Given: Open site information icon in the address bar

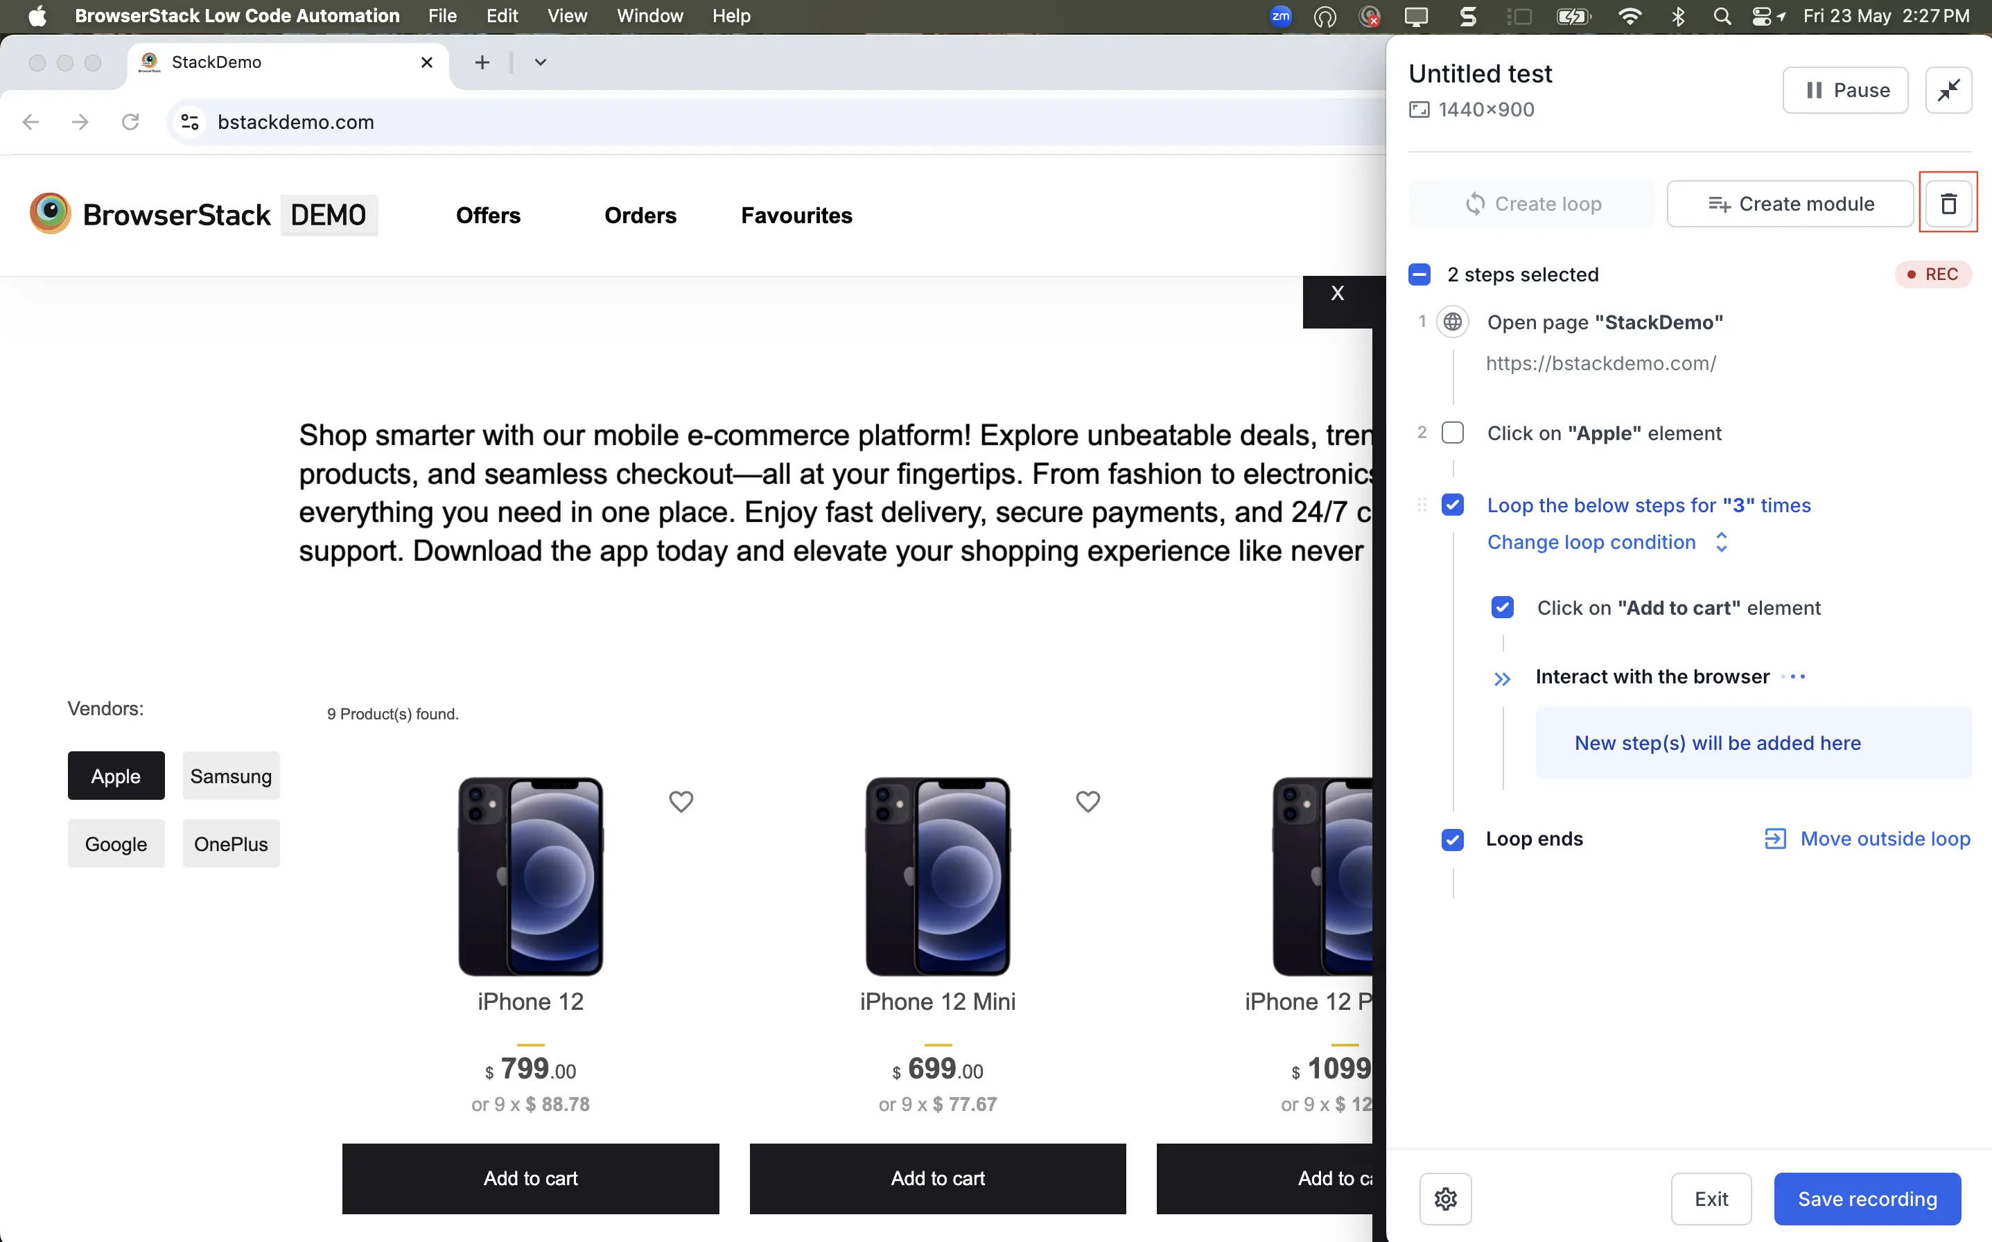Looking at the screenshot, I should (190, 121).
